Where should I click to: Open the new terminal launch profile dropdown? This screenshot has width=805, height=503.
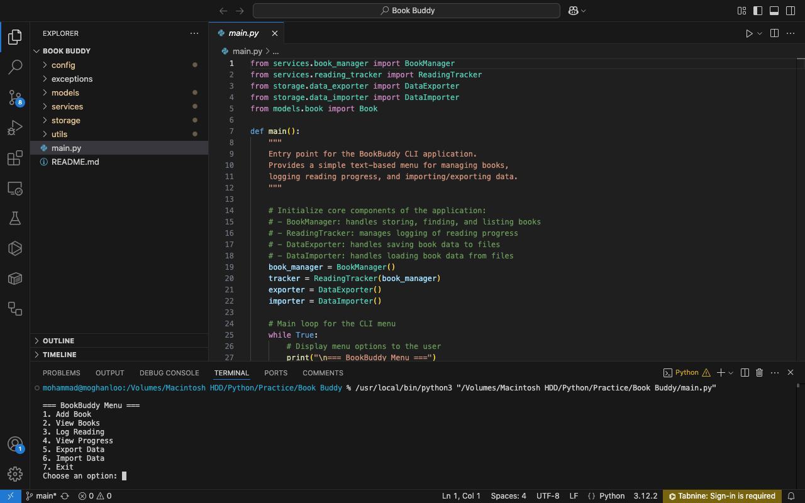point(731,373)
